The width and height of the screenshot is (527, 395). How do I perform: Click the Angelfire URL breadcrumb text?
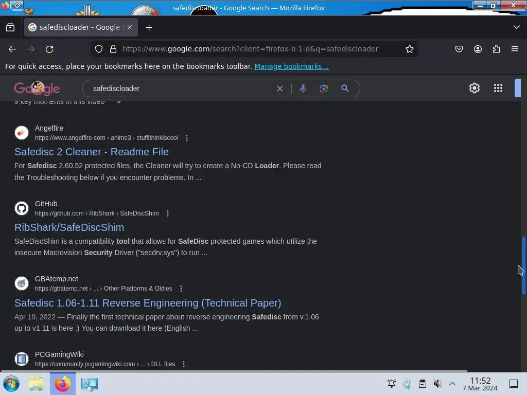[107, 138]
